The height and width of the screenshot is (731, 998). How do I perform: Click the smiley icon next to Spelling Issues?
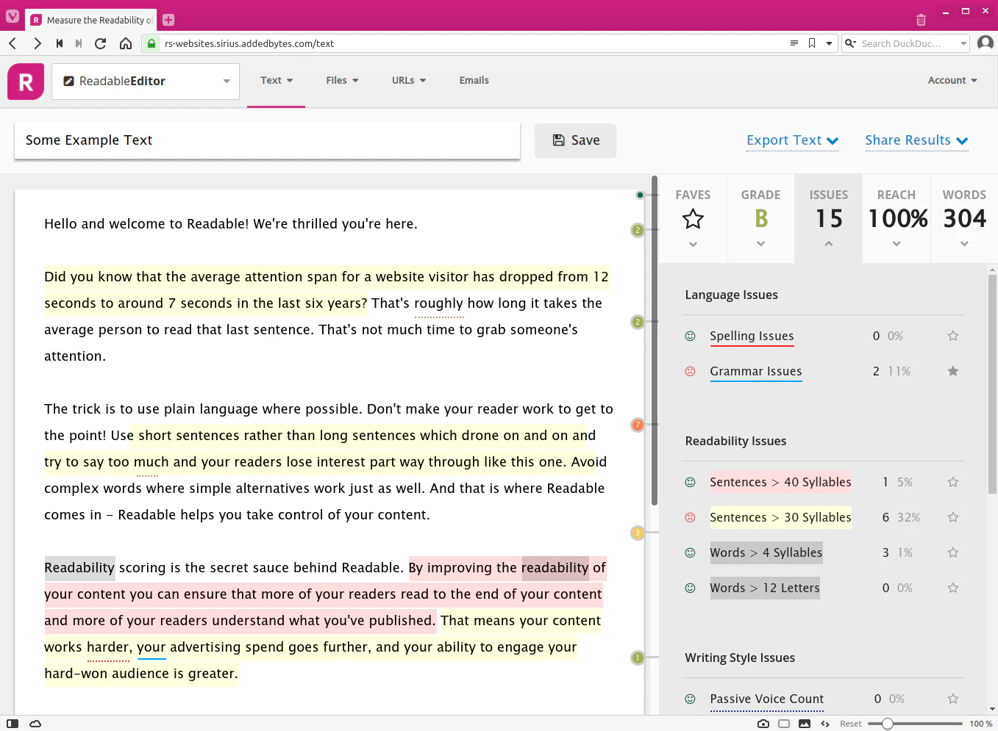point(690,336)
